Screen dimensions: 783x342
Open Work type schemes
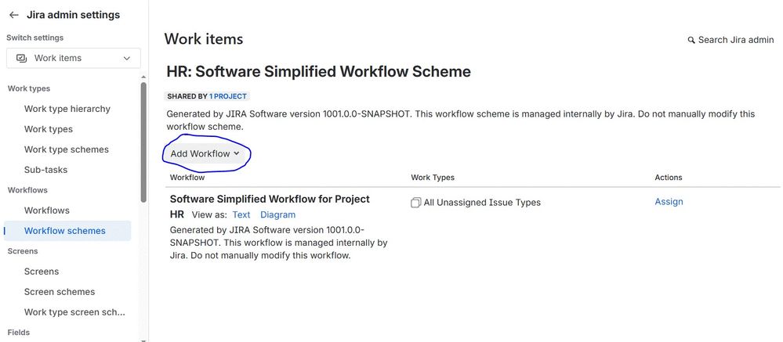tap(67, 149)
